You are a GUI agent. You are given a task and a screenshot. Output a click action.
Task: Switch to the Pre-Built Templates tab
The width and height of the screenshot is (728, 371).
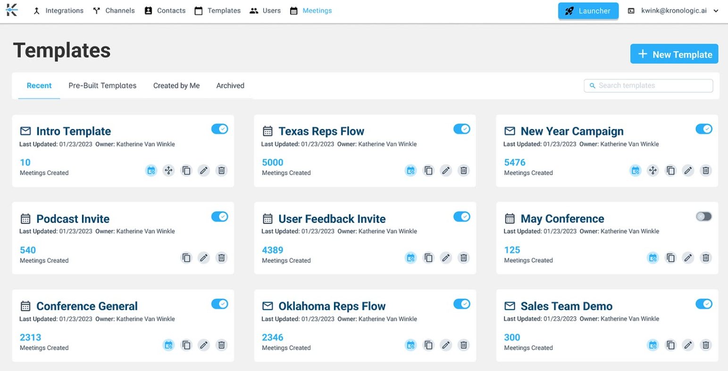click(102, 86)
